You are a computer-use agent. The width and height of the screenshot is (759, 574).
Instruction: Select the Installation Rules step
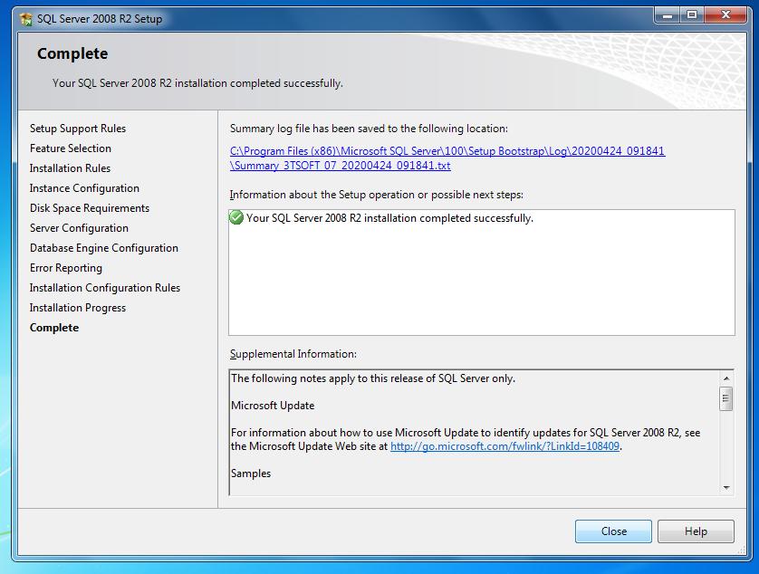tap(70, 167)
